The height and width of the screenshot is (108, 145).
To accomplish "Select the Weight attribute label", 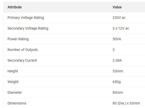I will click(x=13, y=82).
